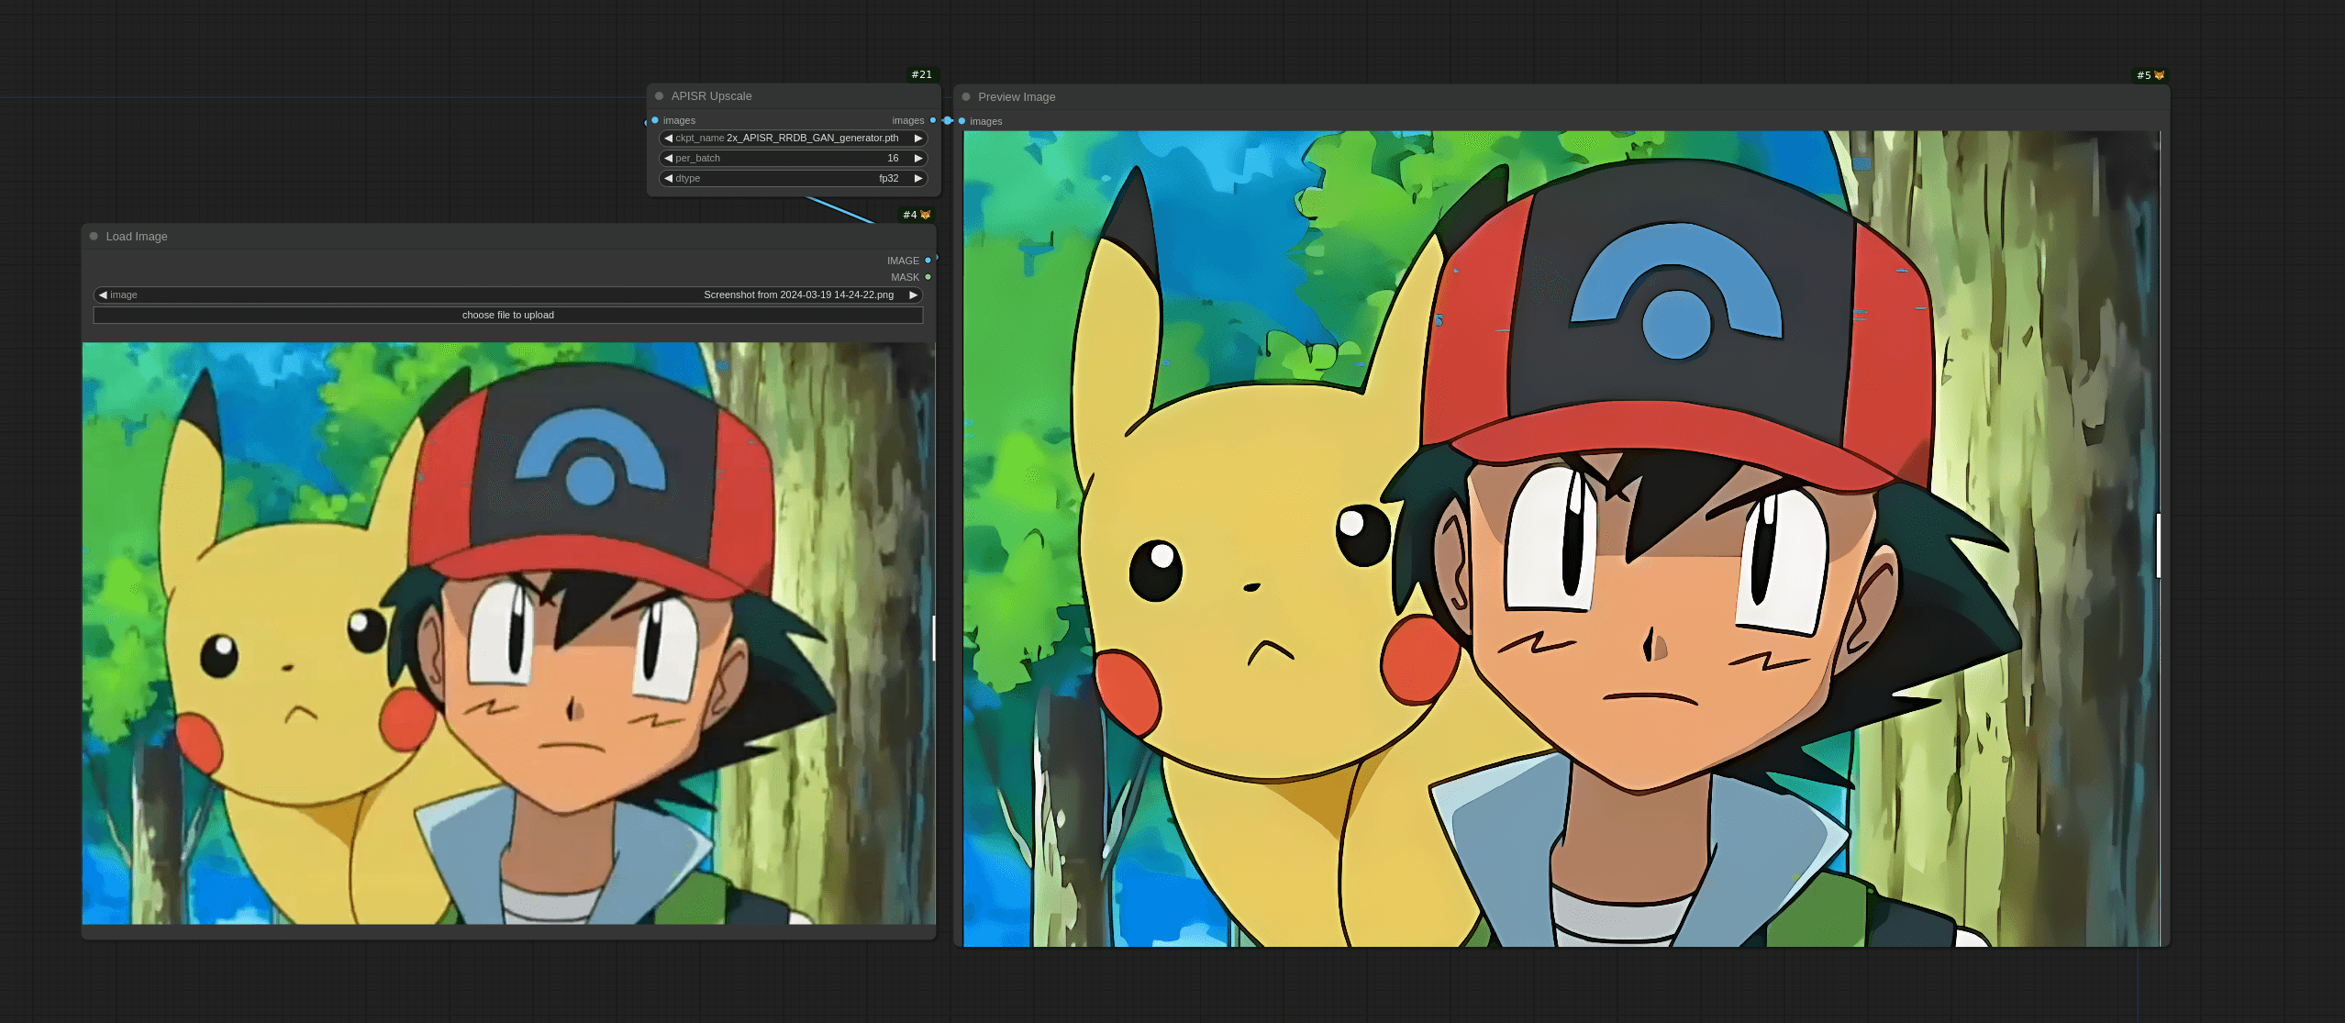Viewport: 2345px width, 1023px height.
Task: Open the image filename dropdown in Load Image
Action: [x=507, y=295]
